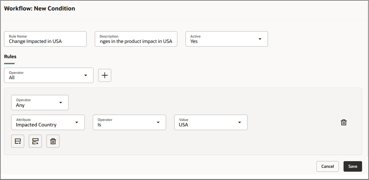Click the USA text in Value field
The image size is (369, 180).
pyautogui.click(x=184, y=125)
